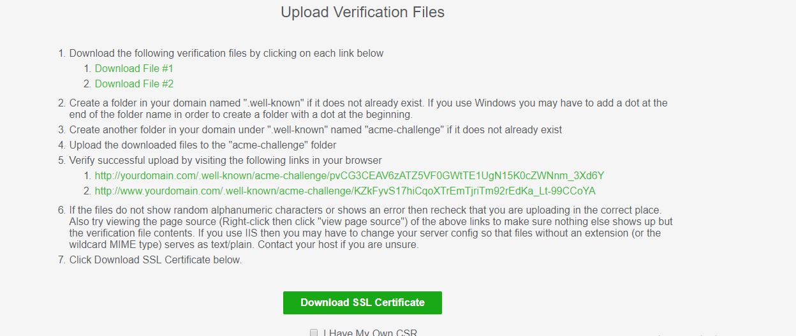Open the www.yourdomain.com acme-challenge verification link
The image size is (796, 336).
(345, 191)
